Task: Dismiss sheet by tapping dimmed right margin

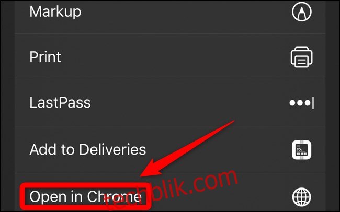Action: coord(332,106)
